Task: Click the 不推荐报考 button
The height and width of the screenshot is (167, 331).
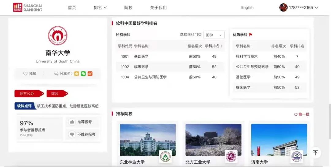Action: pos(82,134)
